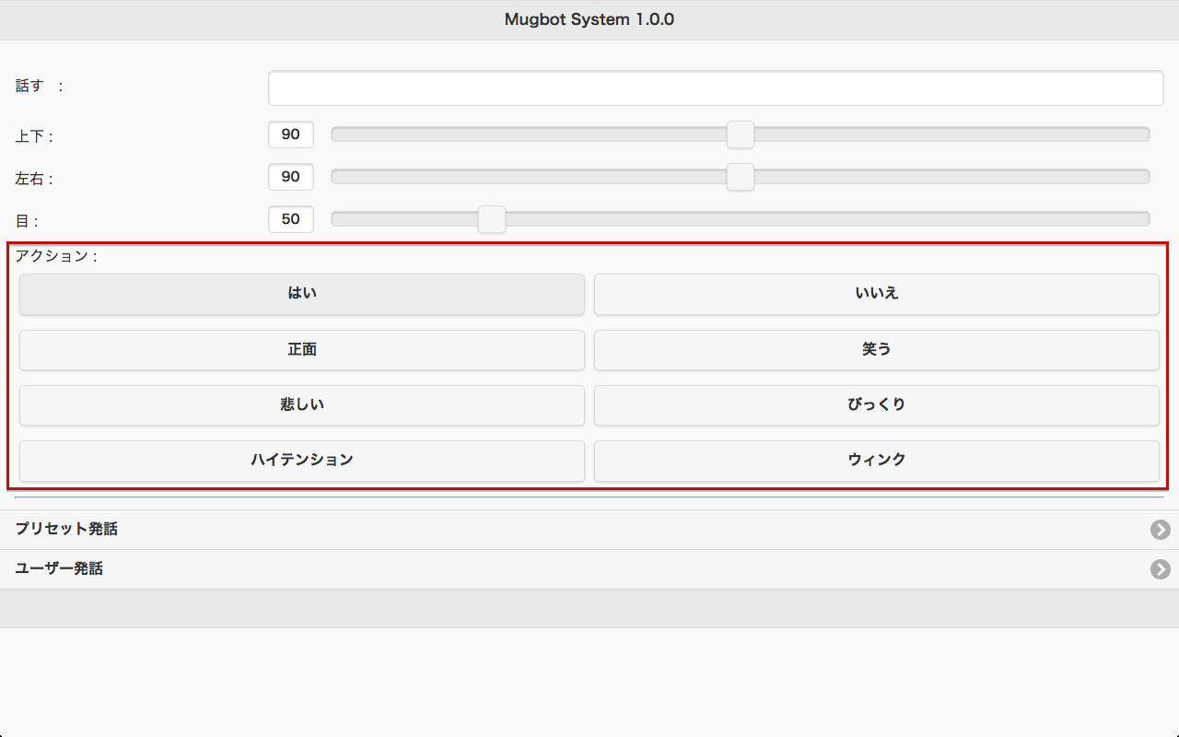Click in the 話す text input field
1179x737 pixels.
715,88
